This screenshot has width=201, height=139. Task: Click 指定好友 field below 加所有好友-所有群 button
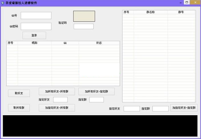pos(61,100)
